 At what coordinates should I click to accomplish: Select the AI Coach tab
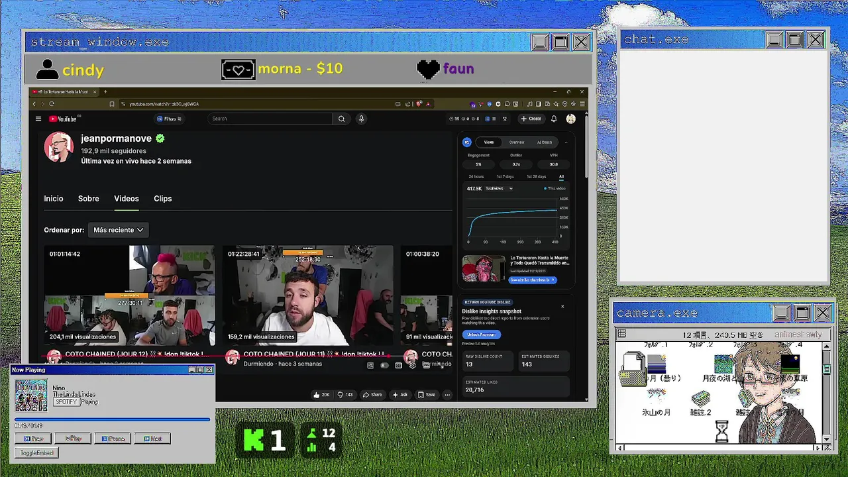click(x=545, y=142)
